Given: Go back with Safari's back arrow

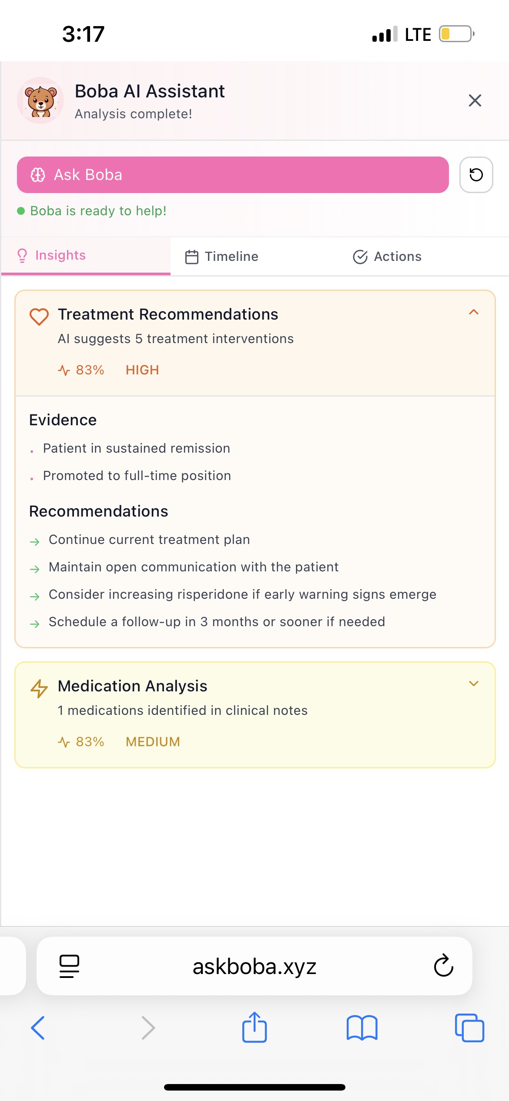Looking at the screenshot, I should pyautogui.click(x=38, y=1028).
